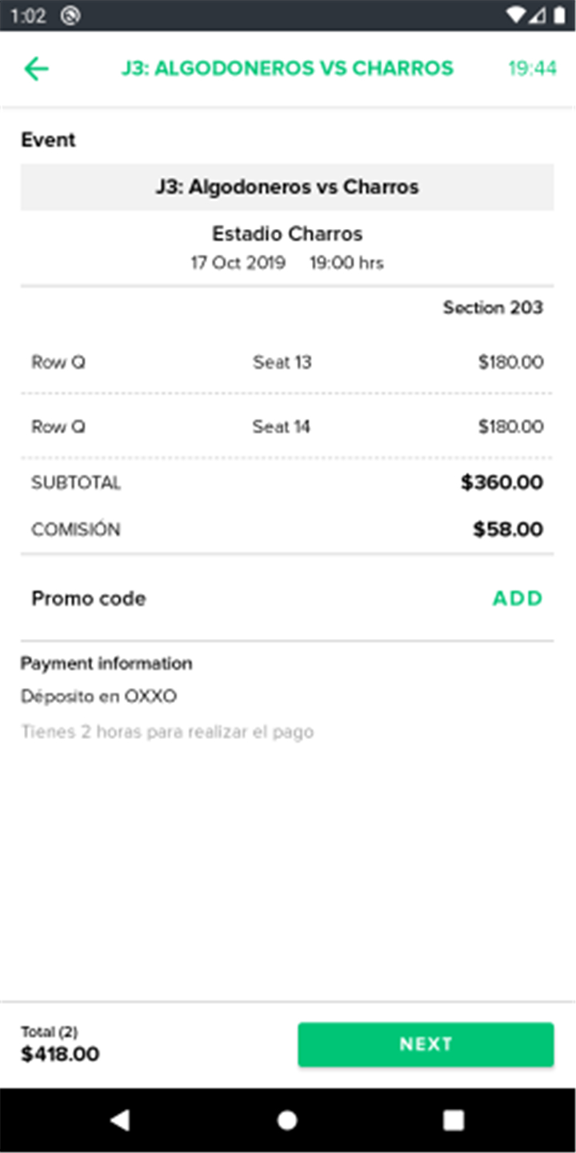Viewport: 576px width, 1153px height.
Task: Tap the Section 203 label
Action: point(493,307)
